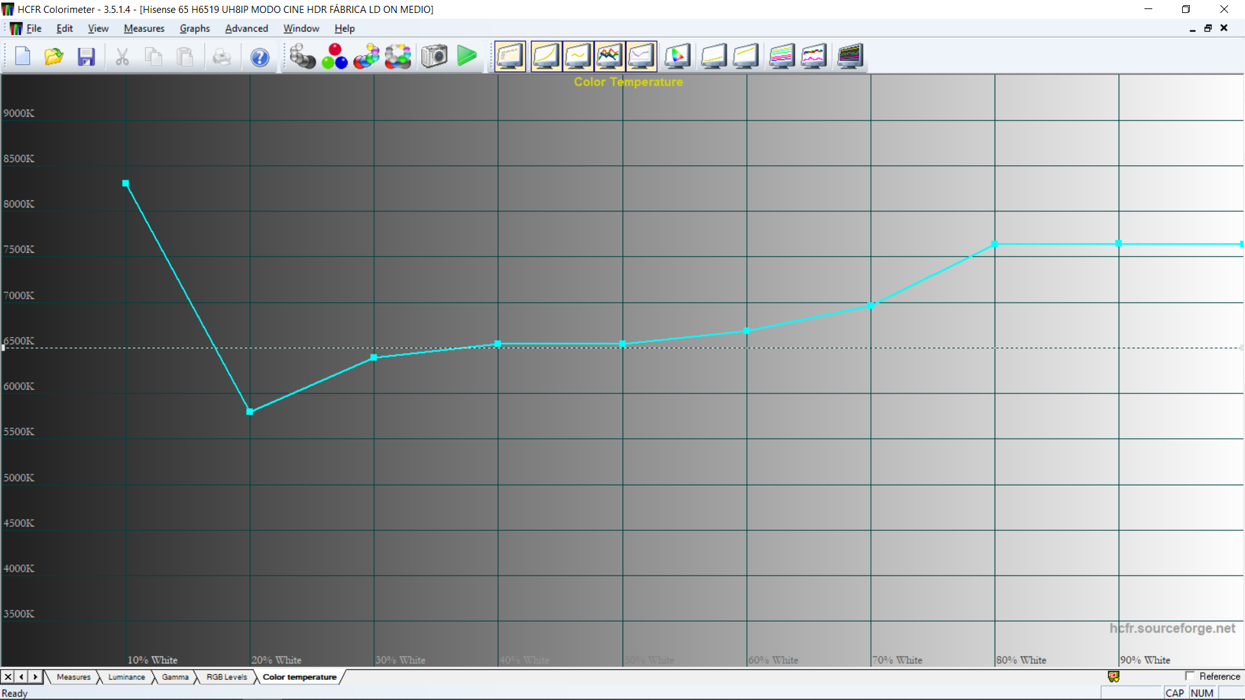
Task: Close the inner document with menu-bar X
Action: 1224,28
